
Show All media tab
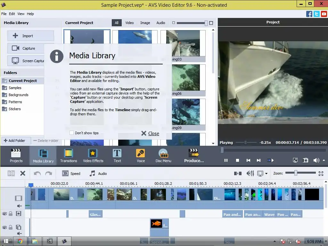click(x=117, y=23)
